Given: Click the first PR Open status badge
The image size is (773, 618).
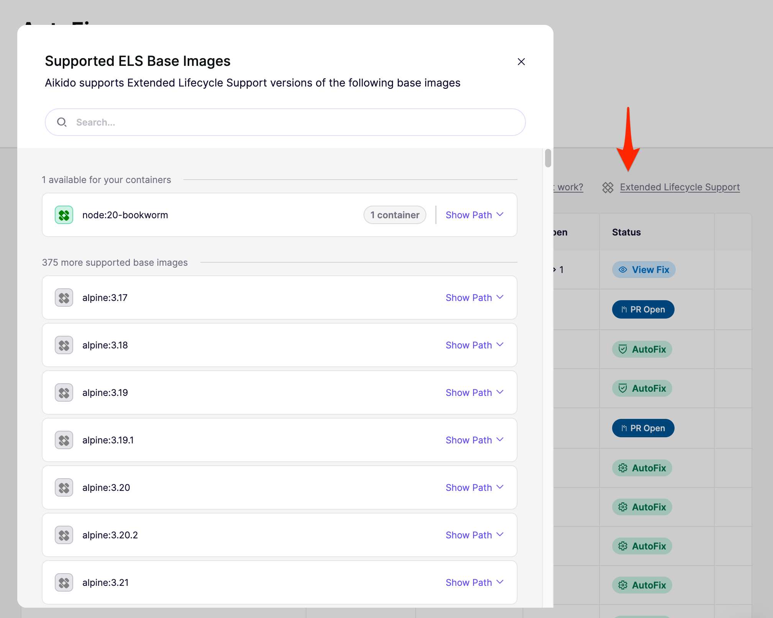Looking at the screenshot, I should [643, 309].
